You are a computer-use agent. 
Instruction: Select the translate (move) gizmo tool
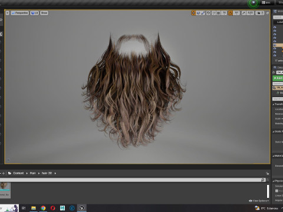click(x=193, y=13)
